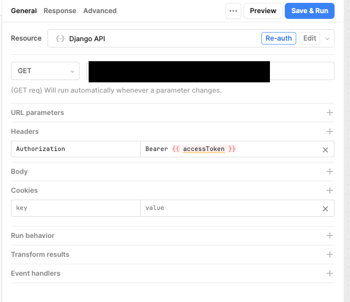This screenshot has width=350, height=302.
Task: Switch to the Advanced tab
Action: 100,11
